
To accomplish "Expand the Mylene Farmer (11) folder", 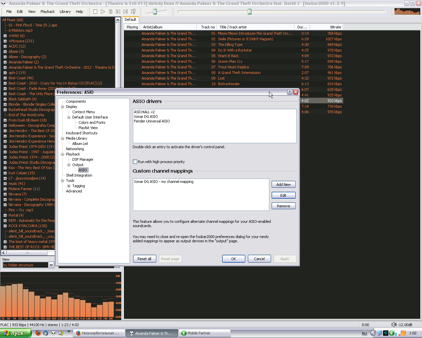I will (x=5, y=189).
